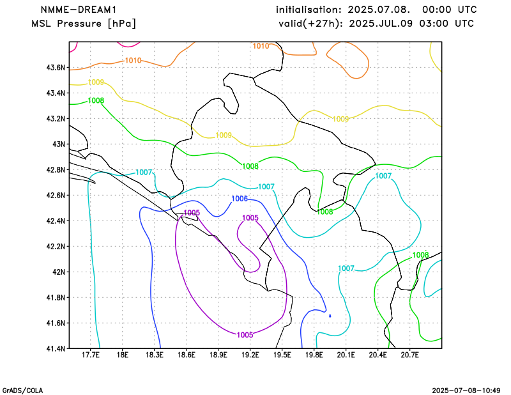Click the NMME-DREAM1 model title
Image resolution: width=511 pixels, height=395 pixels.
pos(78,10)
